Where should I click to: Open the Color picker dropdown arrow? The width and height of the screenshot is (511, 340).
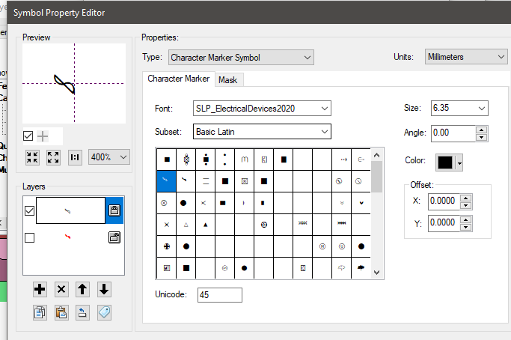pyautogui.click(x=459, y=163)
